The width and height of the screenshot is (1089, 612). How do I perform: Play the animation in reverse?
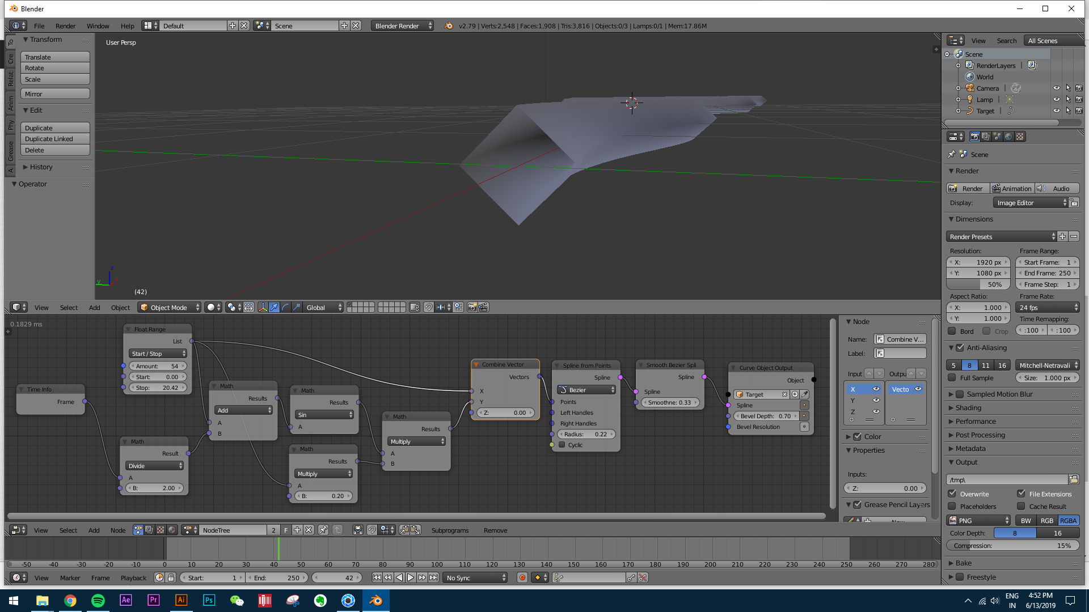pos(399,577)
